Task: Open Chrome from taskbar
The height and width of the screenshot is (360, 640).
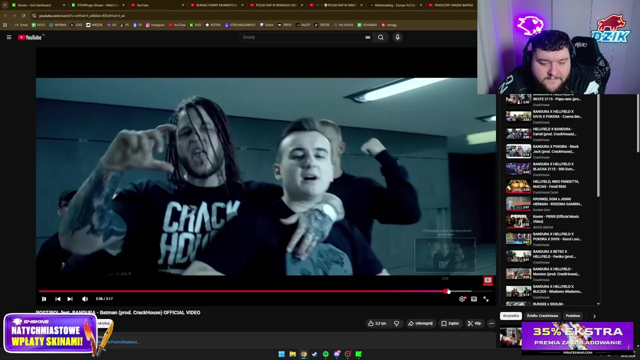Action: point(303,354)
